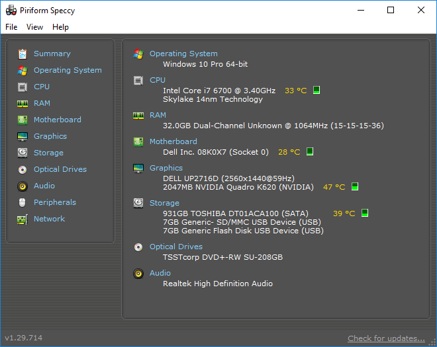Select Summary in the sidebar
Viewport: 437px width, 347px height.
52,54
